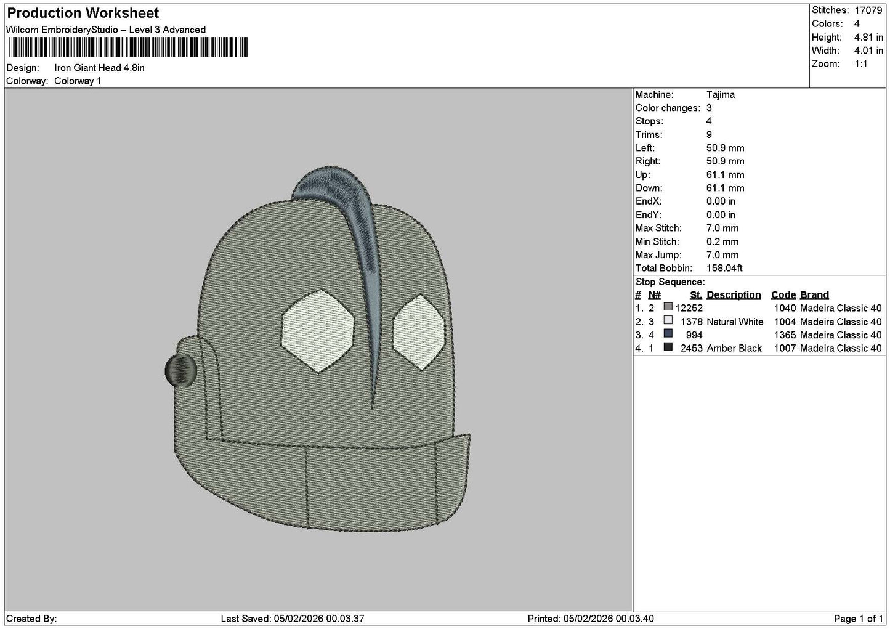Click the 'Created By:' footer label

[31, 619]
